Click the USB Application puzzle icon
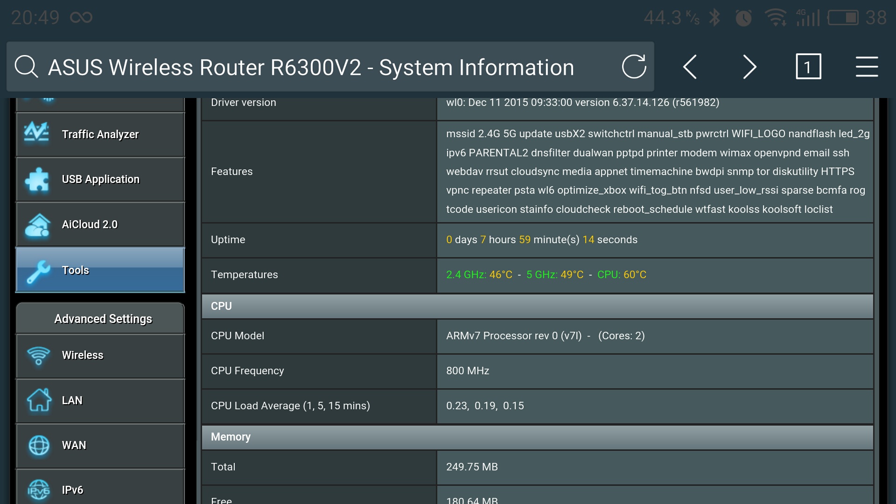 pyautogui.click(x=37, y=179)
